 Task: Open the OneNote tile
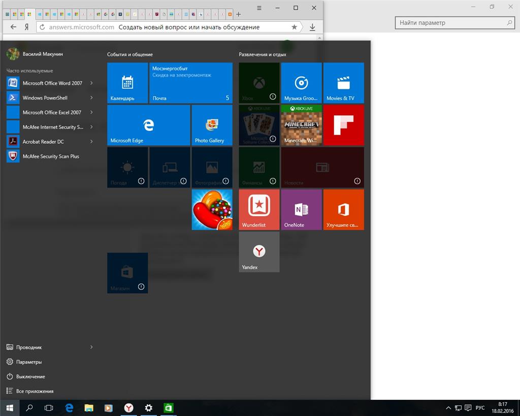coord(301,210)
